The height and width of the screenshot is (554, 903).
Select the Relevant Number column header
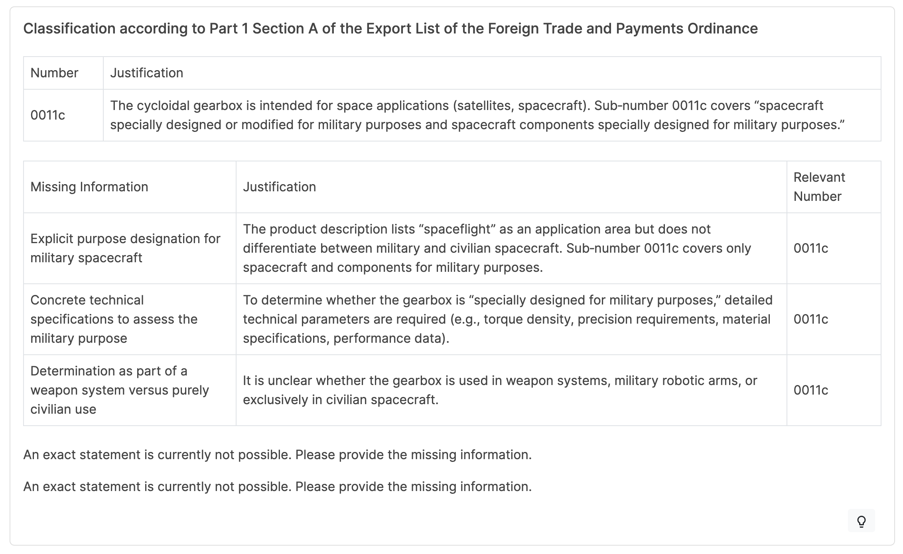pyautogui.click(x=819, y=187)
